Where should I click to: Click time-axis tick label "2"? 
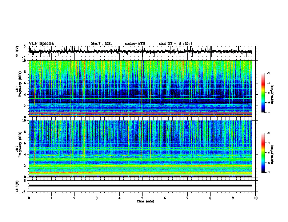pos(74,198)
